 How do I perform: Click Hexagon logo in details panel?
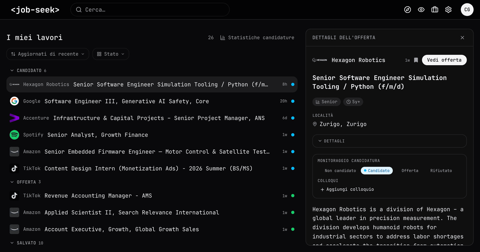pos(319,60)
